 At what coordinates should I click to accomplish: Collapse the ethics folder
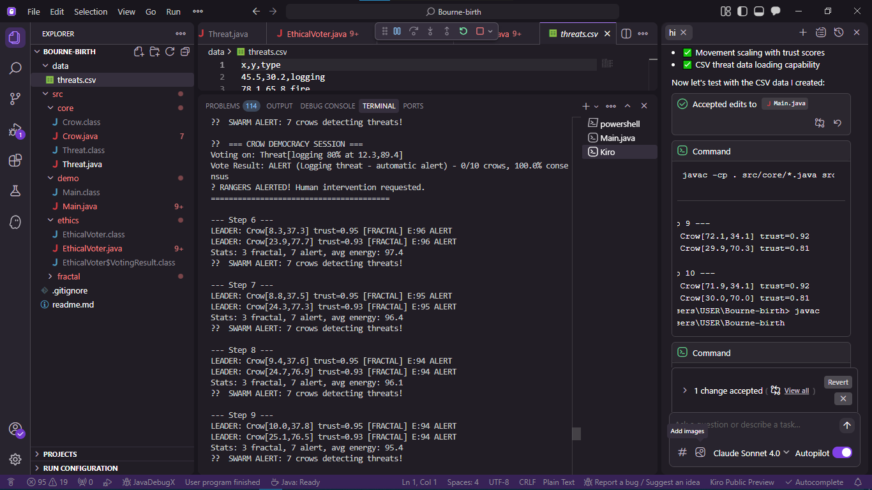68,220
